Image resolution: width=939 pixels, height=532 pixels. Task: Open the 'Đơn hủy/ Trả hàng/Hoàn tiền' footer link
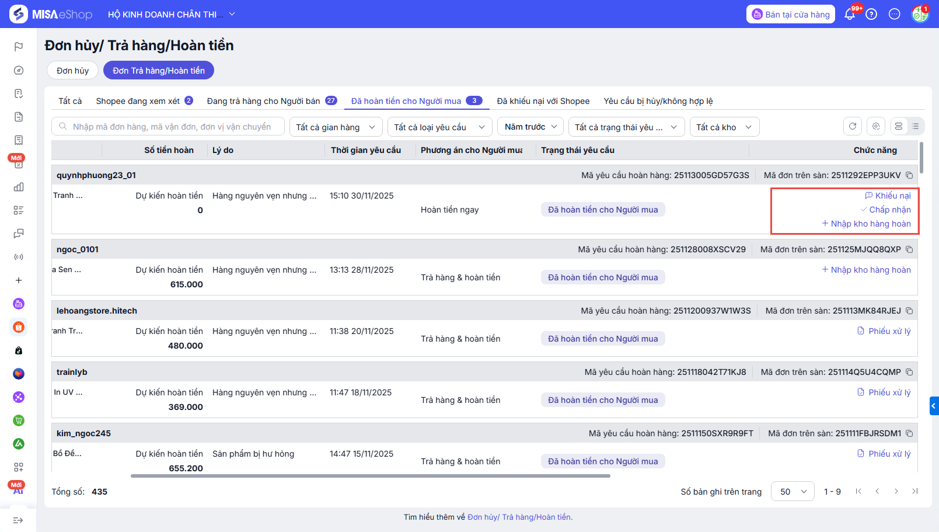tap(520, 517)
